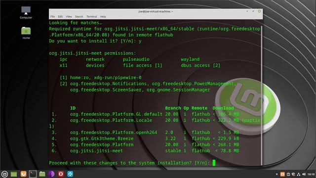Click 'org.freedesktop.Platform.GL.default' row

(116, 114)
